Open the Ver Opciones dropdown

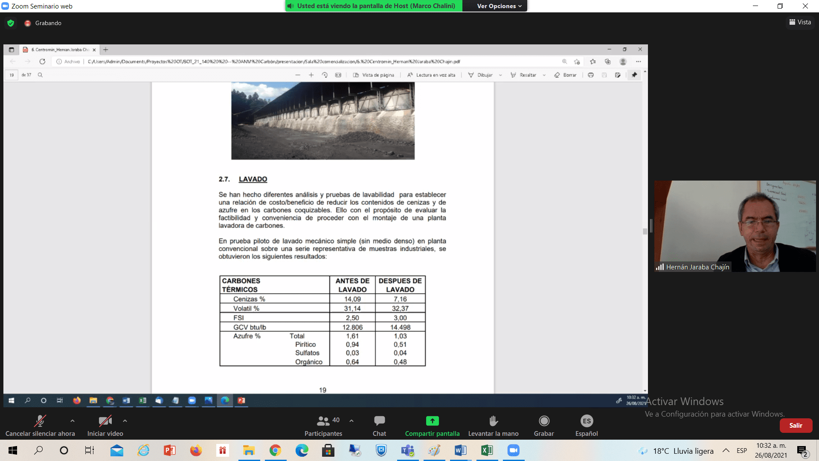499,6
